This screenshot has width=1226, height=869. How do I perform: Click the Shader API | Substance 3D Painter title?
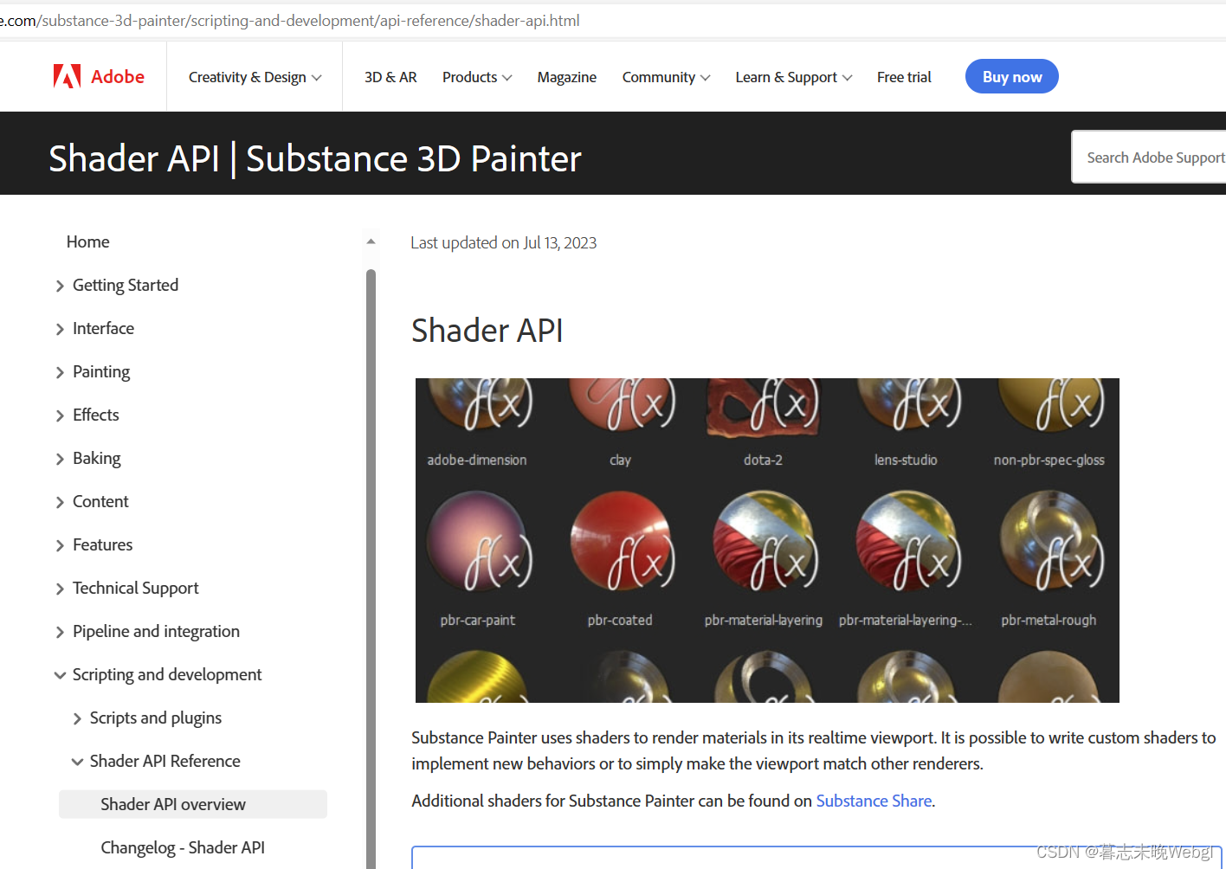pyautogui.click(x=315, y=158)
